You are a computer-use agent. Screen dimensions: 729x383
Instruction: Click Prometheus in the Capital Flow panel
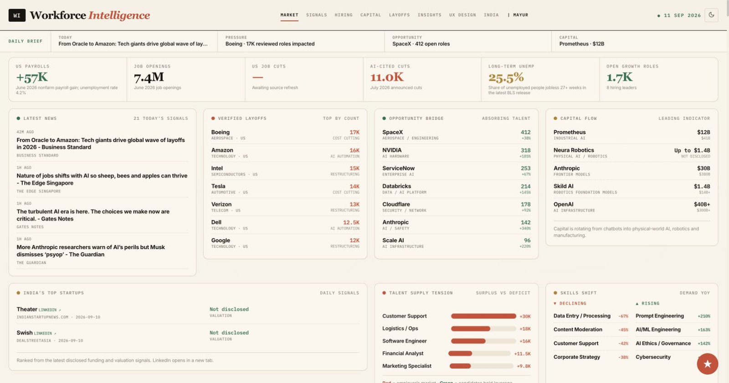[x=632, y=135]
